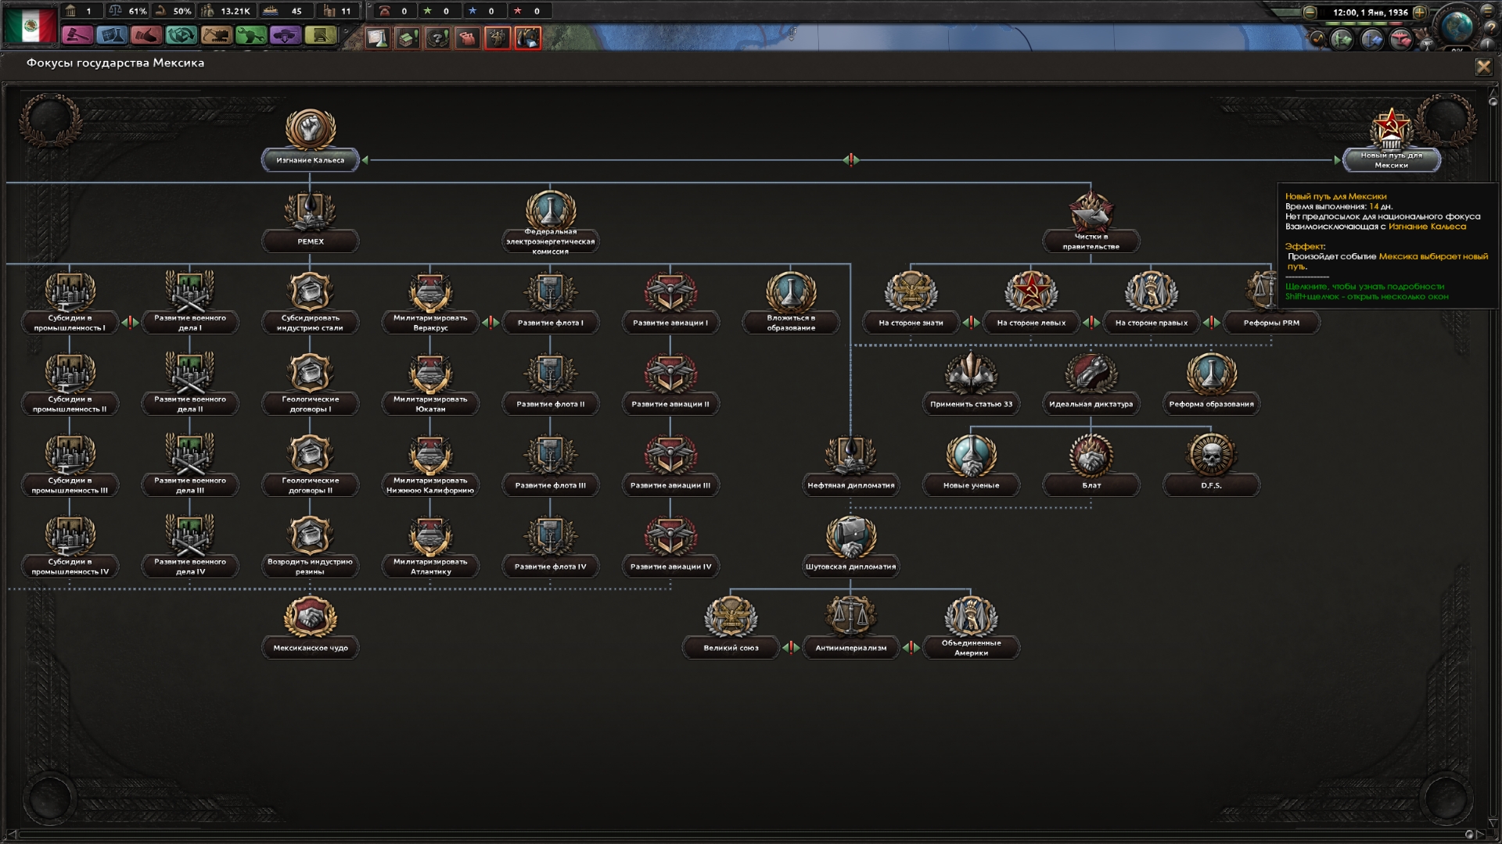Select the D.F.S. skull focus
Screen dimensions: 1502x844
(x=1211, y=455)
